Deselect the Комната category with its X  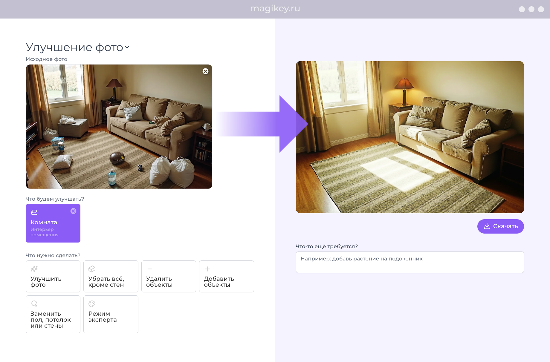[73, 211]
